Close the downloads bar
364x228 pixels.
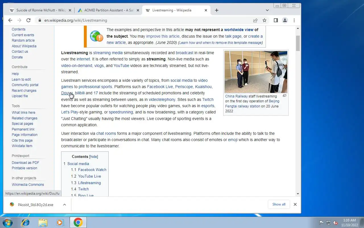[295, 204]
